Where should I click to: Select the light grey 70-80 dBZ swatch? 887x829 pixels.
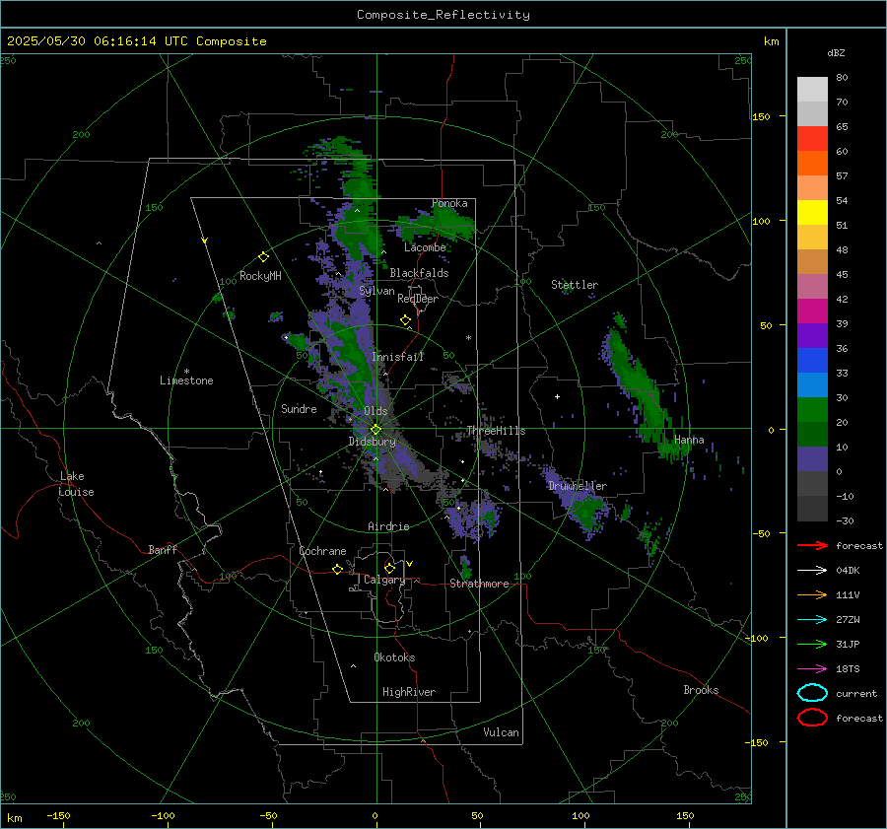(812, 90)
